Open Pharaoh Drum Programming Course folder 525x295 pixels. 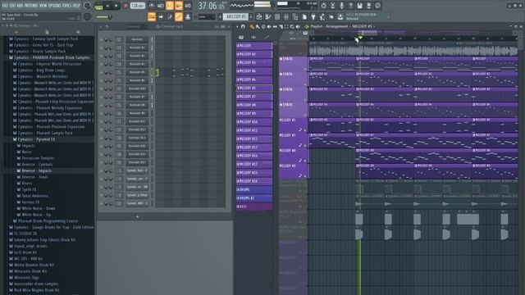[48, 221]
